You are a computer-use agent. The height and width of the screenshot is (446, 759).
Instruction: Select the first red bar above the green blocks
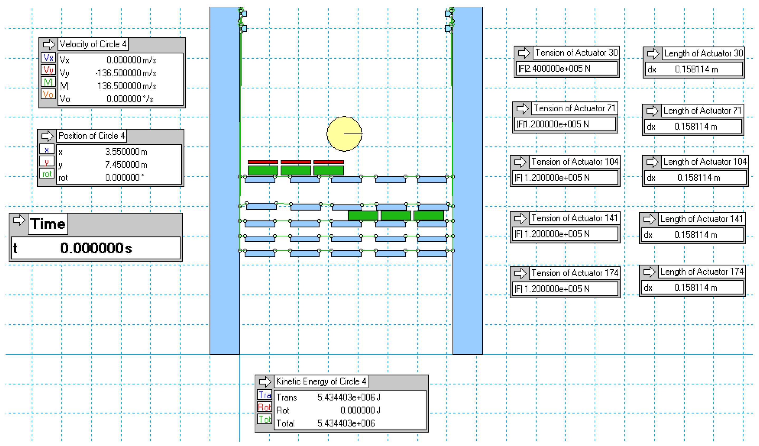point(263,162)
